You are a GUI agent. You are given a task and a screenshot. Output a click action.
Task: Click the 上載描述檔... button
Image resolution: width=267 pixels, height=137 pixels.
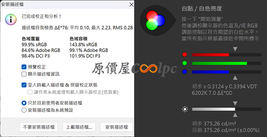point(79,127)
